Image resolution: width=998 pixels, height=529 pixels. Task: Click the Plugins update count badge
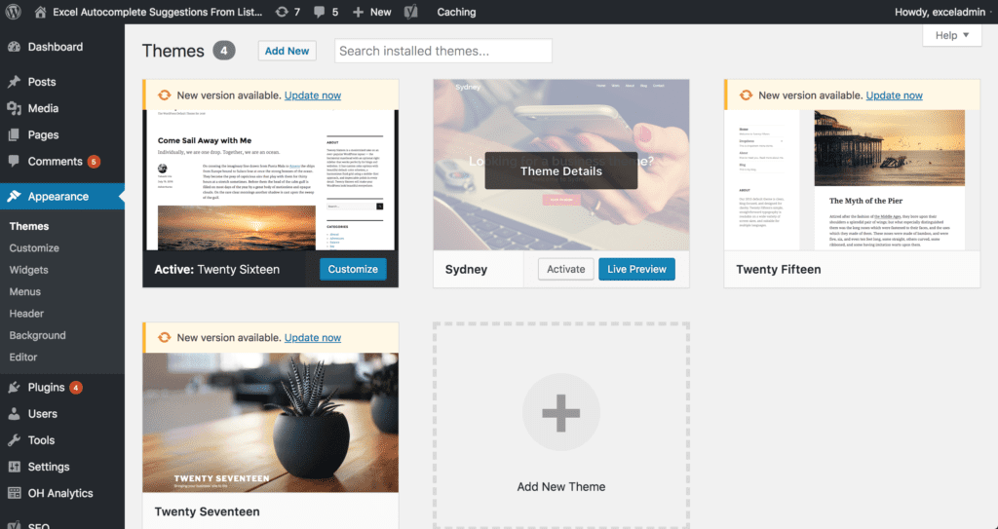(x=76, y=387)
